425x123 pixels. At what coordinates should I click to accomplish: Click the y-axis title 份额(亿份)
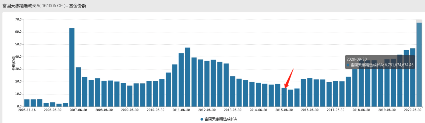coord(14,63)
